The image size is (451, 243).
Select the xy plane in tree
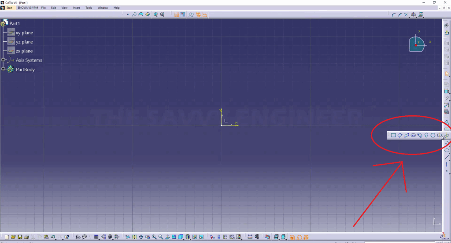pyautogui.click(x=24, y=33)
